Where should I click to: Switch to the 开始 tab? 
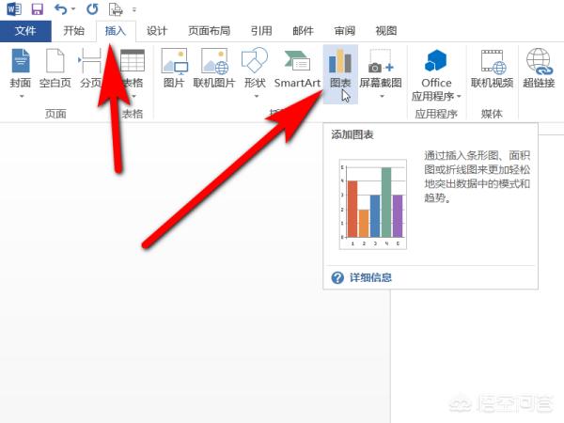pos(73,31)
